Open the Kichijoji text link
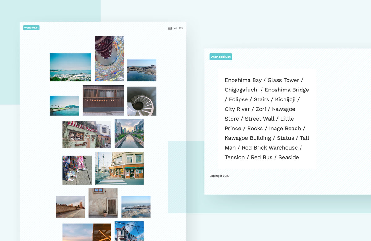Screen dimensions: 371x241 (285, 99)
